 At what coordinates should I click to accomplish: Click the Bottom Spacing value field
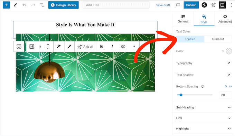click(x=226, y=95)
